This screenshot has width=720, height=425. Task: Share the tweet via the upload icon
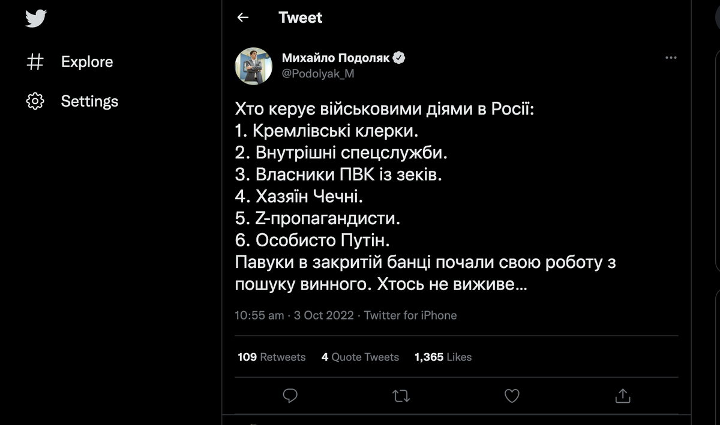coord(622,396)
